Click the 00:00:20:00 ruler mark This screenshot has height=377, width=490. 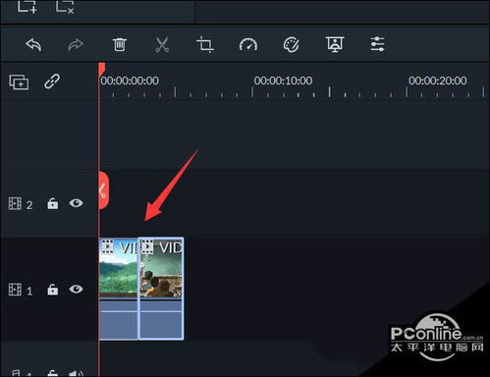click(x=438, y=81)
